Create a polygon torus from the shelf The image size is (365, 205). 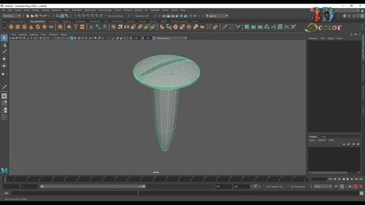pos(38,27)
